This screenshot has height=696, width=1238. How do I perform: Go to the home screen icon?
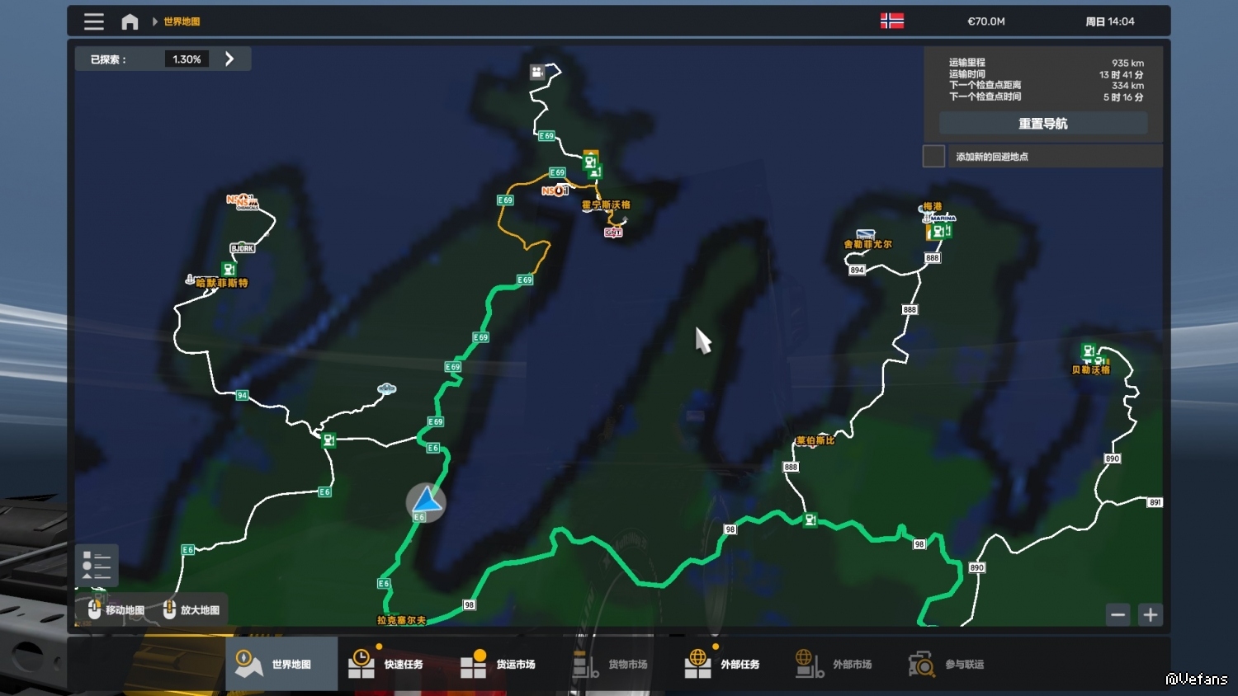(x=130, y=21)
